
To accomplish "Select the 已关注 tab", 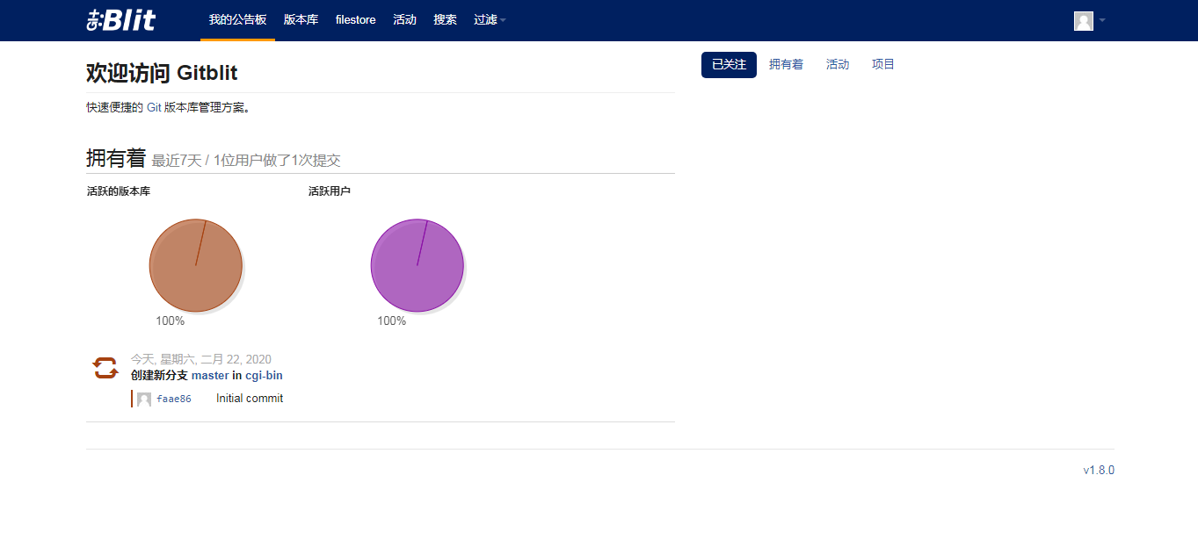I will pyautogui.click(x=729, y=64).
